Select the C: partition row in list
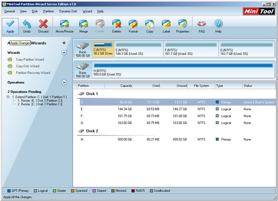Screen dimensions: 278x201 [x=178, y=102]
